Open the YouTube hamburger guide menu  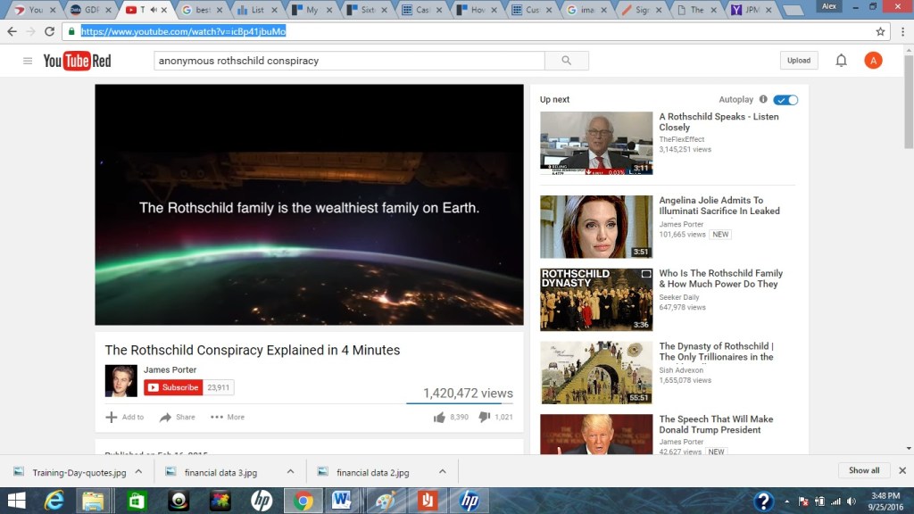28,61
